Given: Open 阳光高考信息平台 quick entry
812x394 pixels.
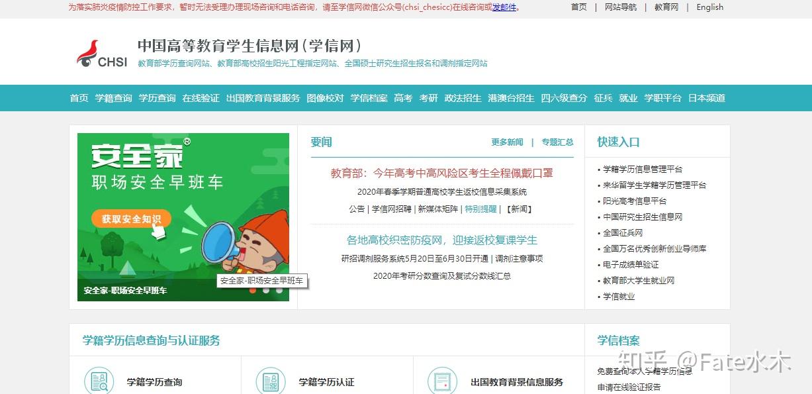Looking at the screenshot, I should (635, 201).
